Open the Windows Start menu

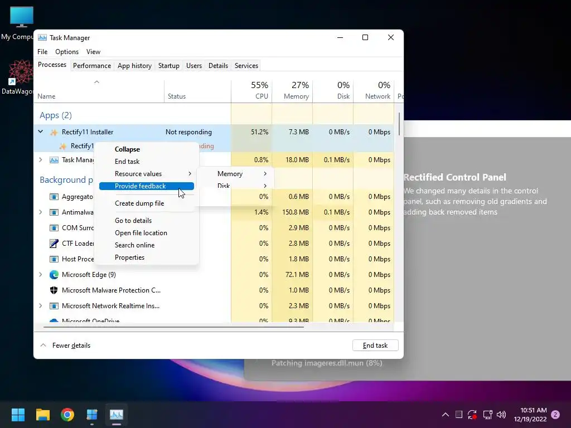[x=18, y=415]
